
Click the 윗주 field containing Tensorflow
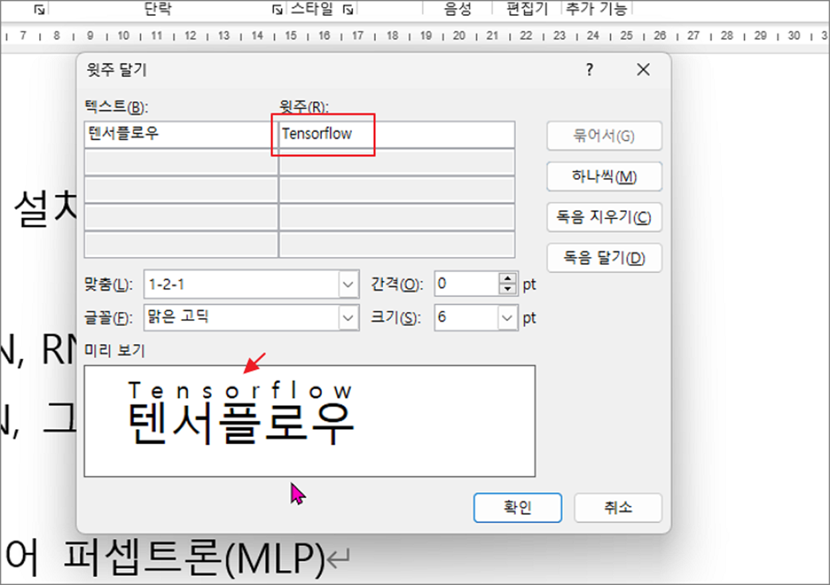click(396, 134)
